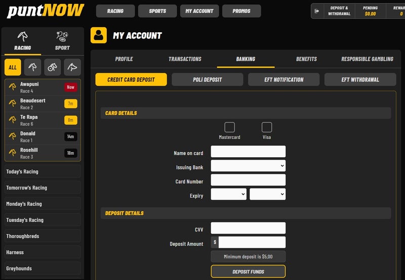Click the horse icon beside Rosehill

(12, 153)
